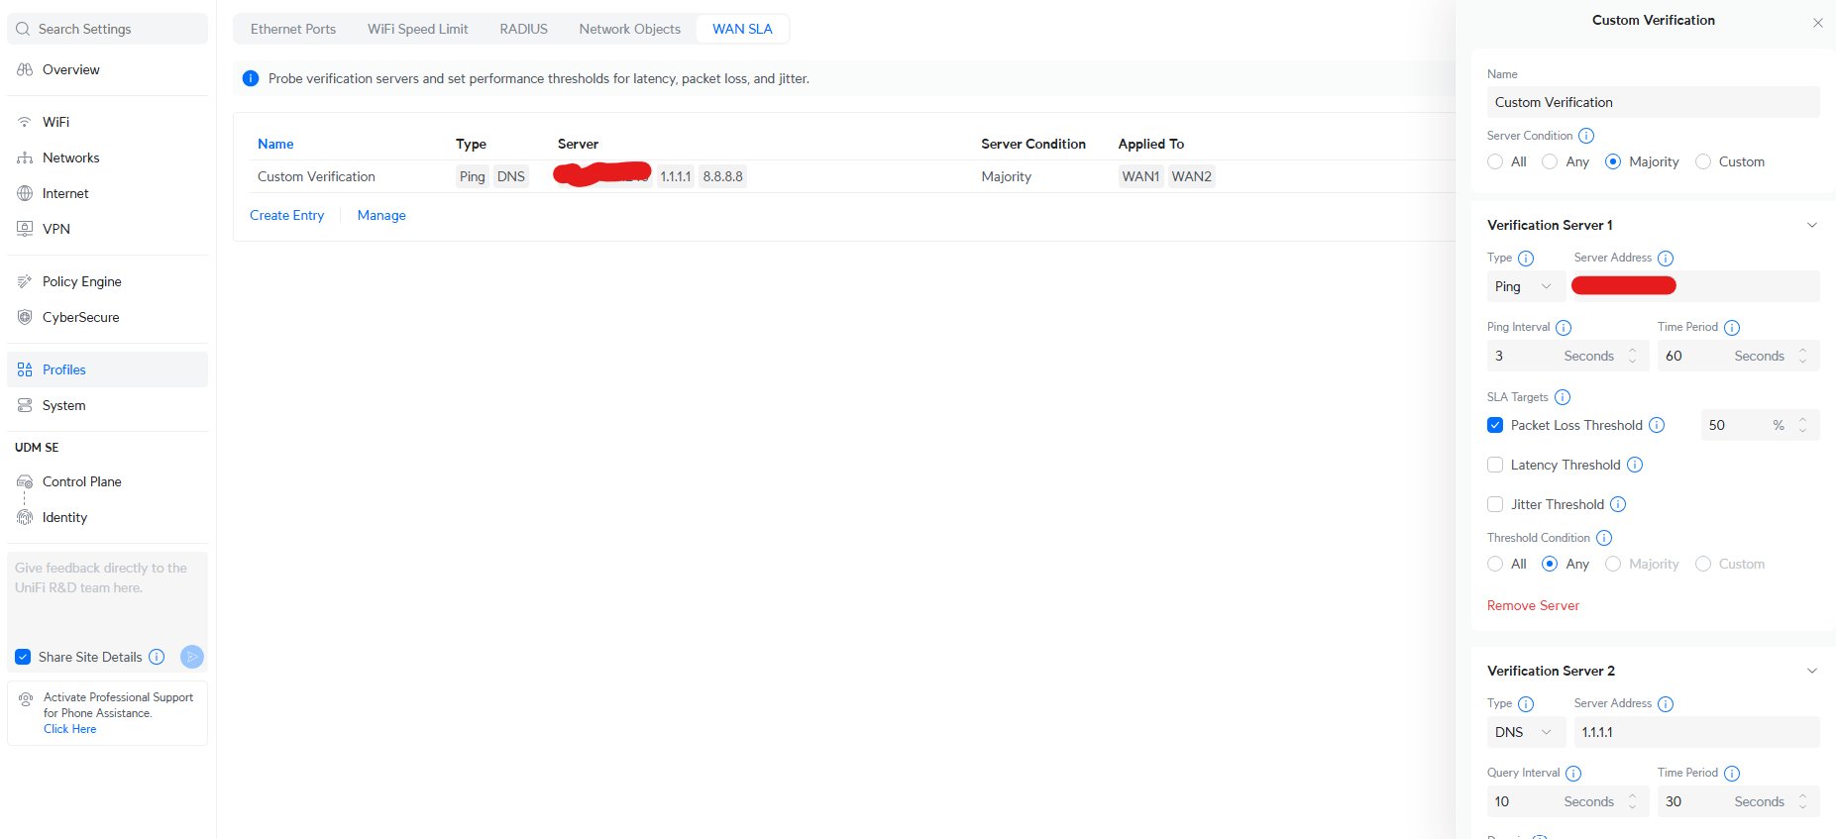
Task: Adjust 60 seconds Time Period stepper
Action: tap(1803, 356)
